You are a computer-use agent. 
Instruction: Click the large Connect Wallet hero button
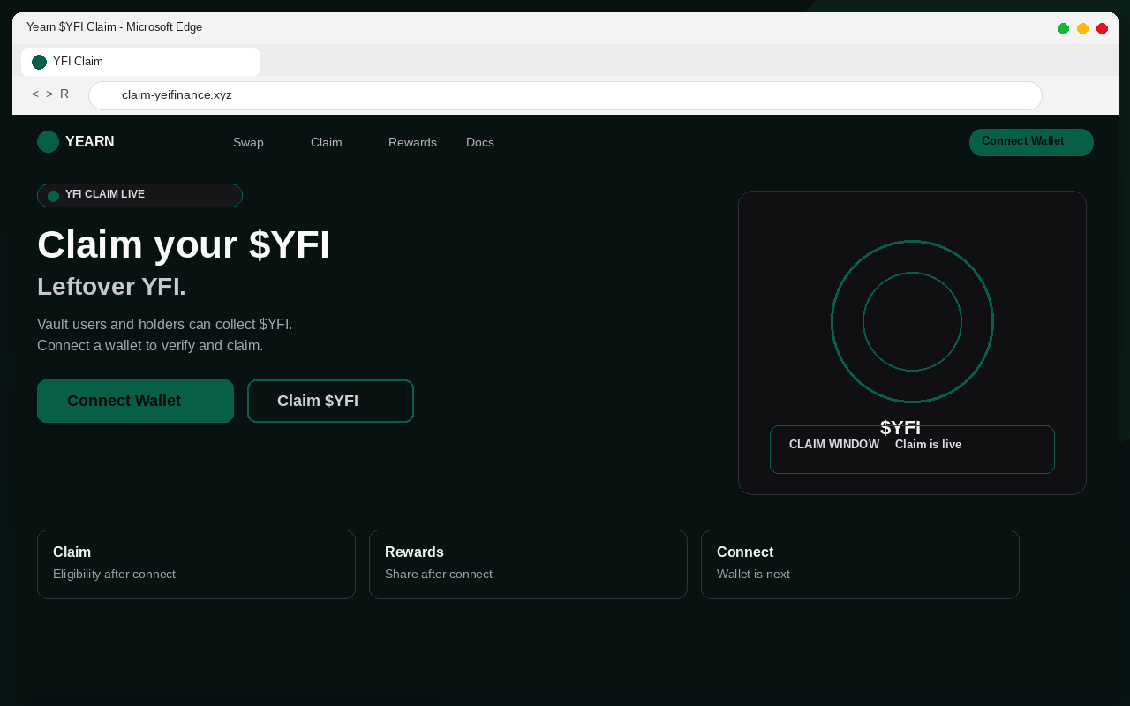click(135, 401)
